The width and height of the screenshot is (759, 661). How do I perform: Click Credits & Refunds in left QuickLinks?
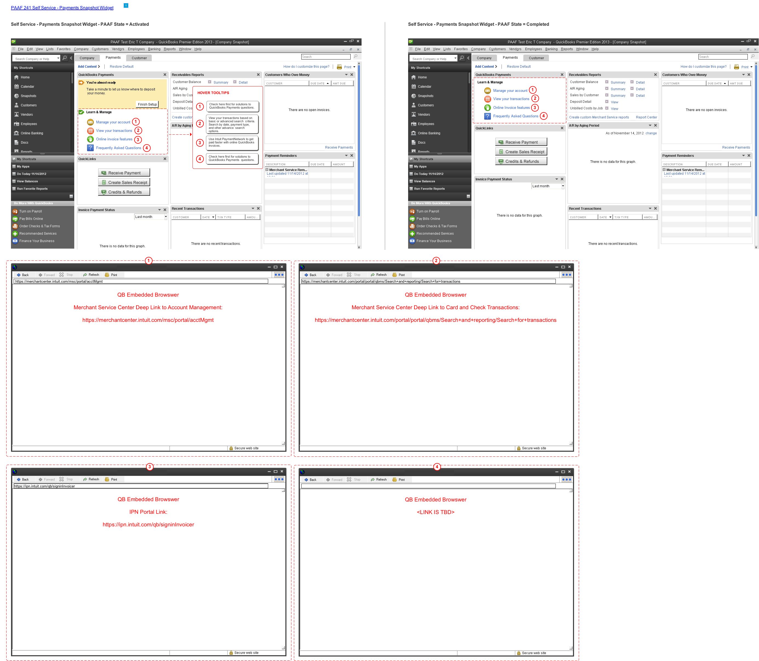pyautogui.click(x=124, y=192)
